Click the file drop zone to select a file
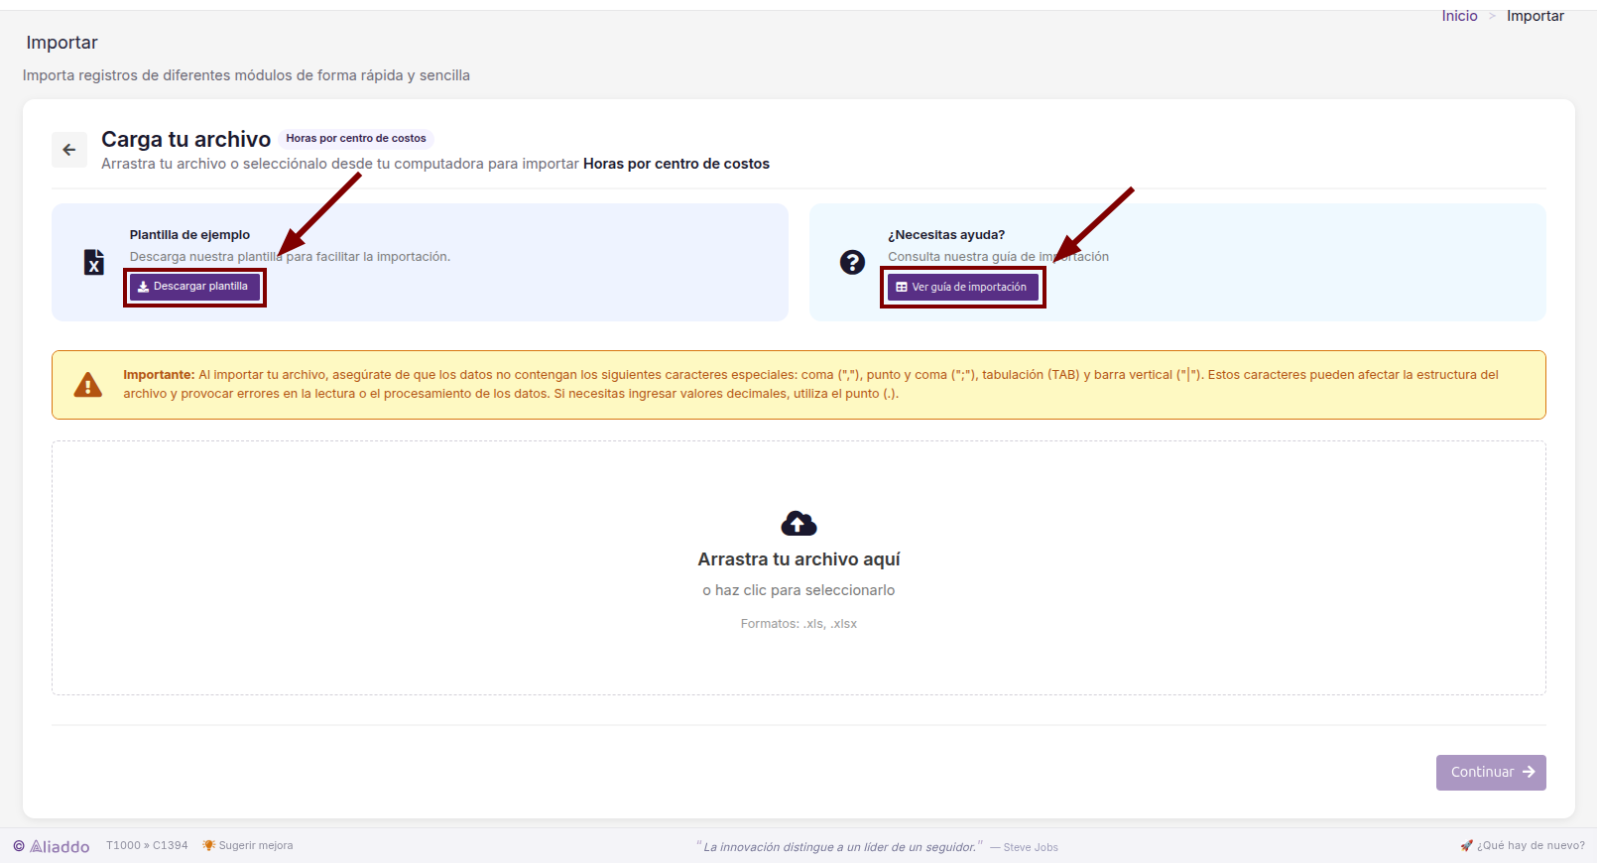This screenshot has height=863, width=1597. tap(798, 568)
